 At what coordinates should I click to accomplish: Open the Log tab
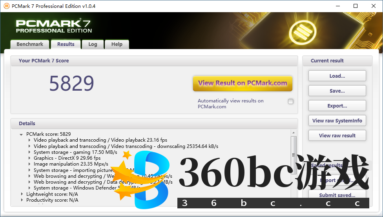pyautogui.click(x=93, y=44)
